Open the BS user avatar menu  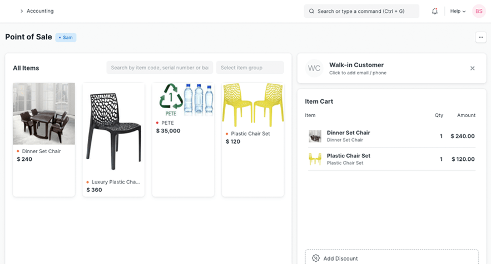479,11
